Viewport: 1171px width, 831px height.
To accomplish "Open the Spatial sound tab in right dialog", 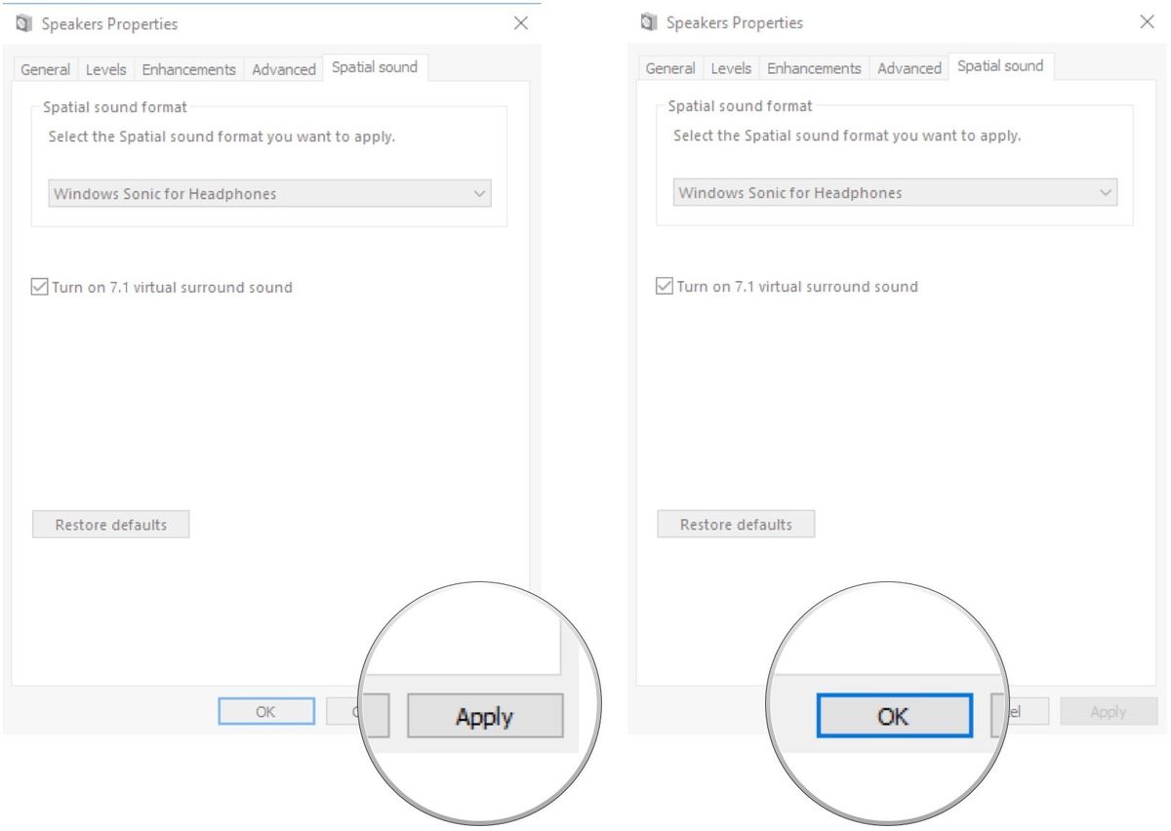I will tap(999, 65).
